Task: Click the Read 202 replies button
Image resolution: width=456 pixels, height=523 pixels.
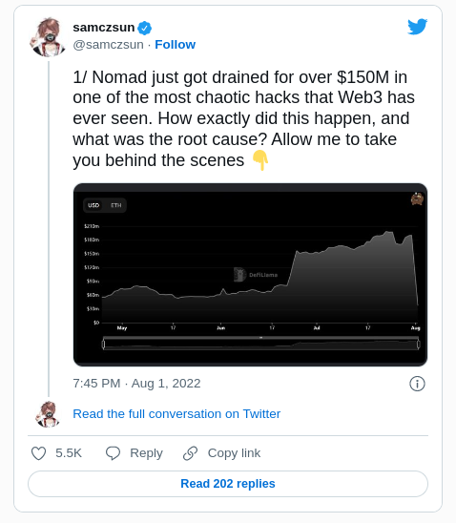Action: pyautogui.click(x=228, y=484)
